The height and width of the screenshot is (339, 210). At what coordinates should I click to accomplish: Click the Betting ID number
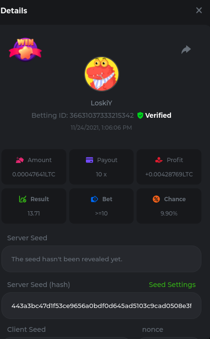pyautogui.click(x=102, y=115)
